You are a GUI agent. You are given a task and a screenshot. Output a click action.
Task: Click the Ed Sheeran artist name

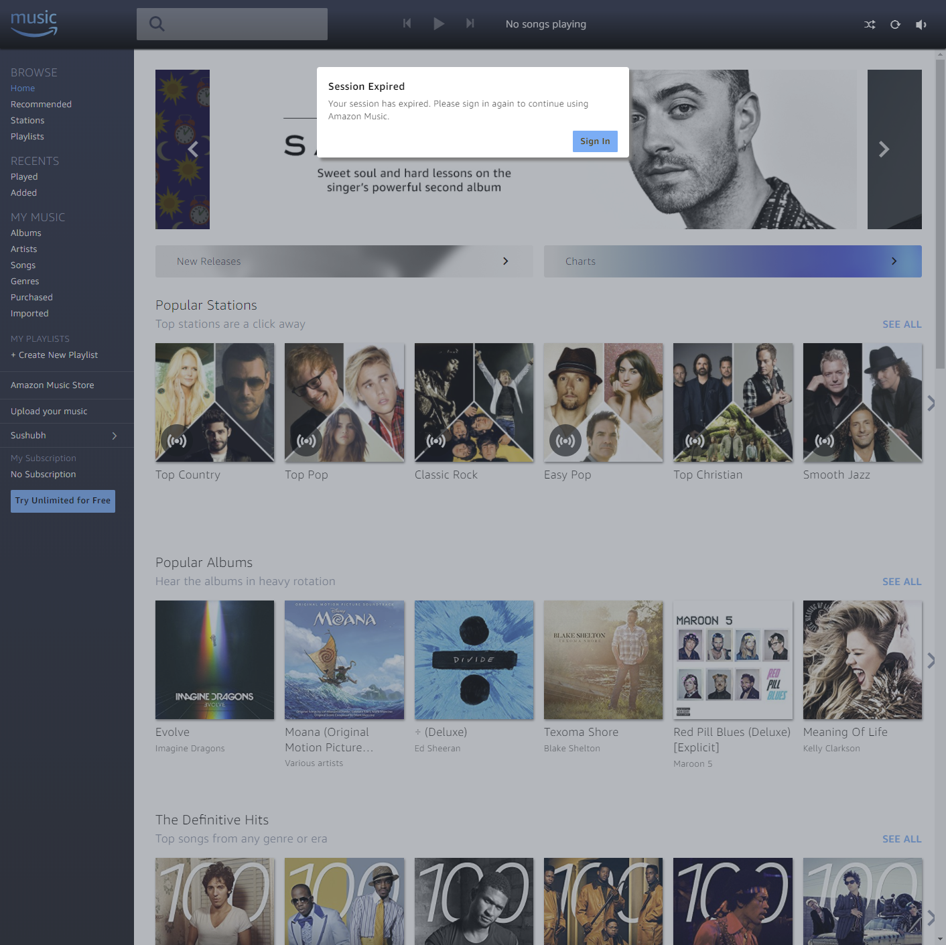point(437,749)
